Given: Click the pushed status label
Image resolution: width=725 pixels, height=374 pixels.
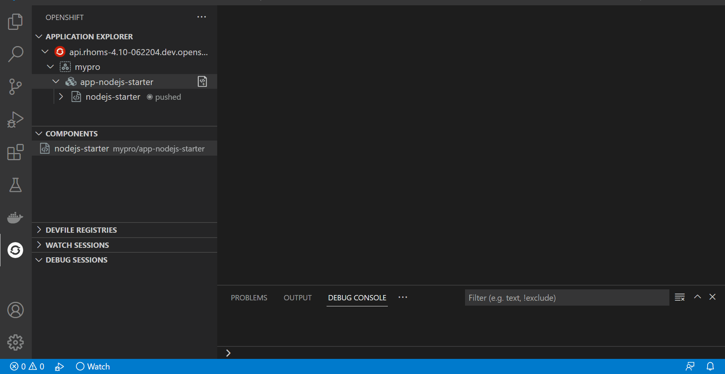Looking at the screenshot, I should coord(168,97).
